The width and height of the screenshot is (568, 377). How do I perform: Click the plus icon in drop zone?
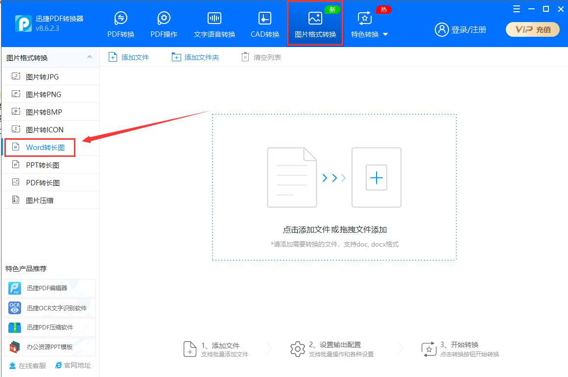coord(377,177)
